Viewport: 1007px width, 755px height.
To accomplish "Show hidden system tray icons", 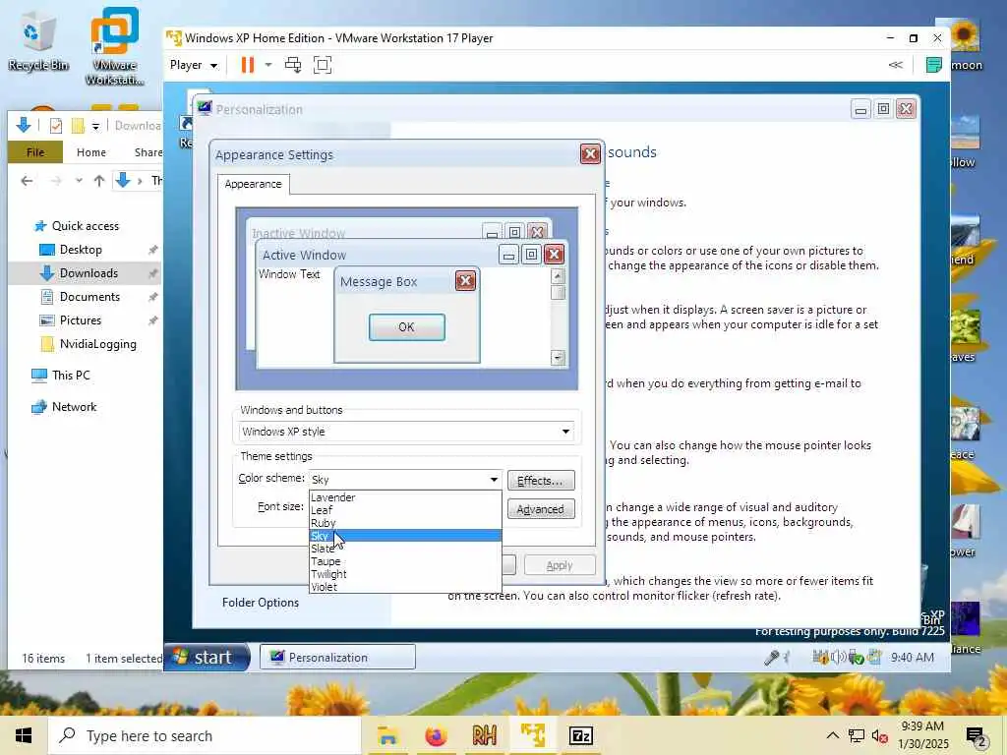I will (832, 735).
